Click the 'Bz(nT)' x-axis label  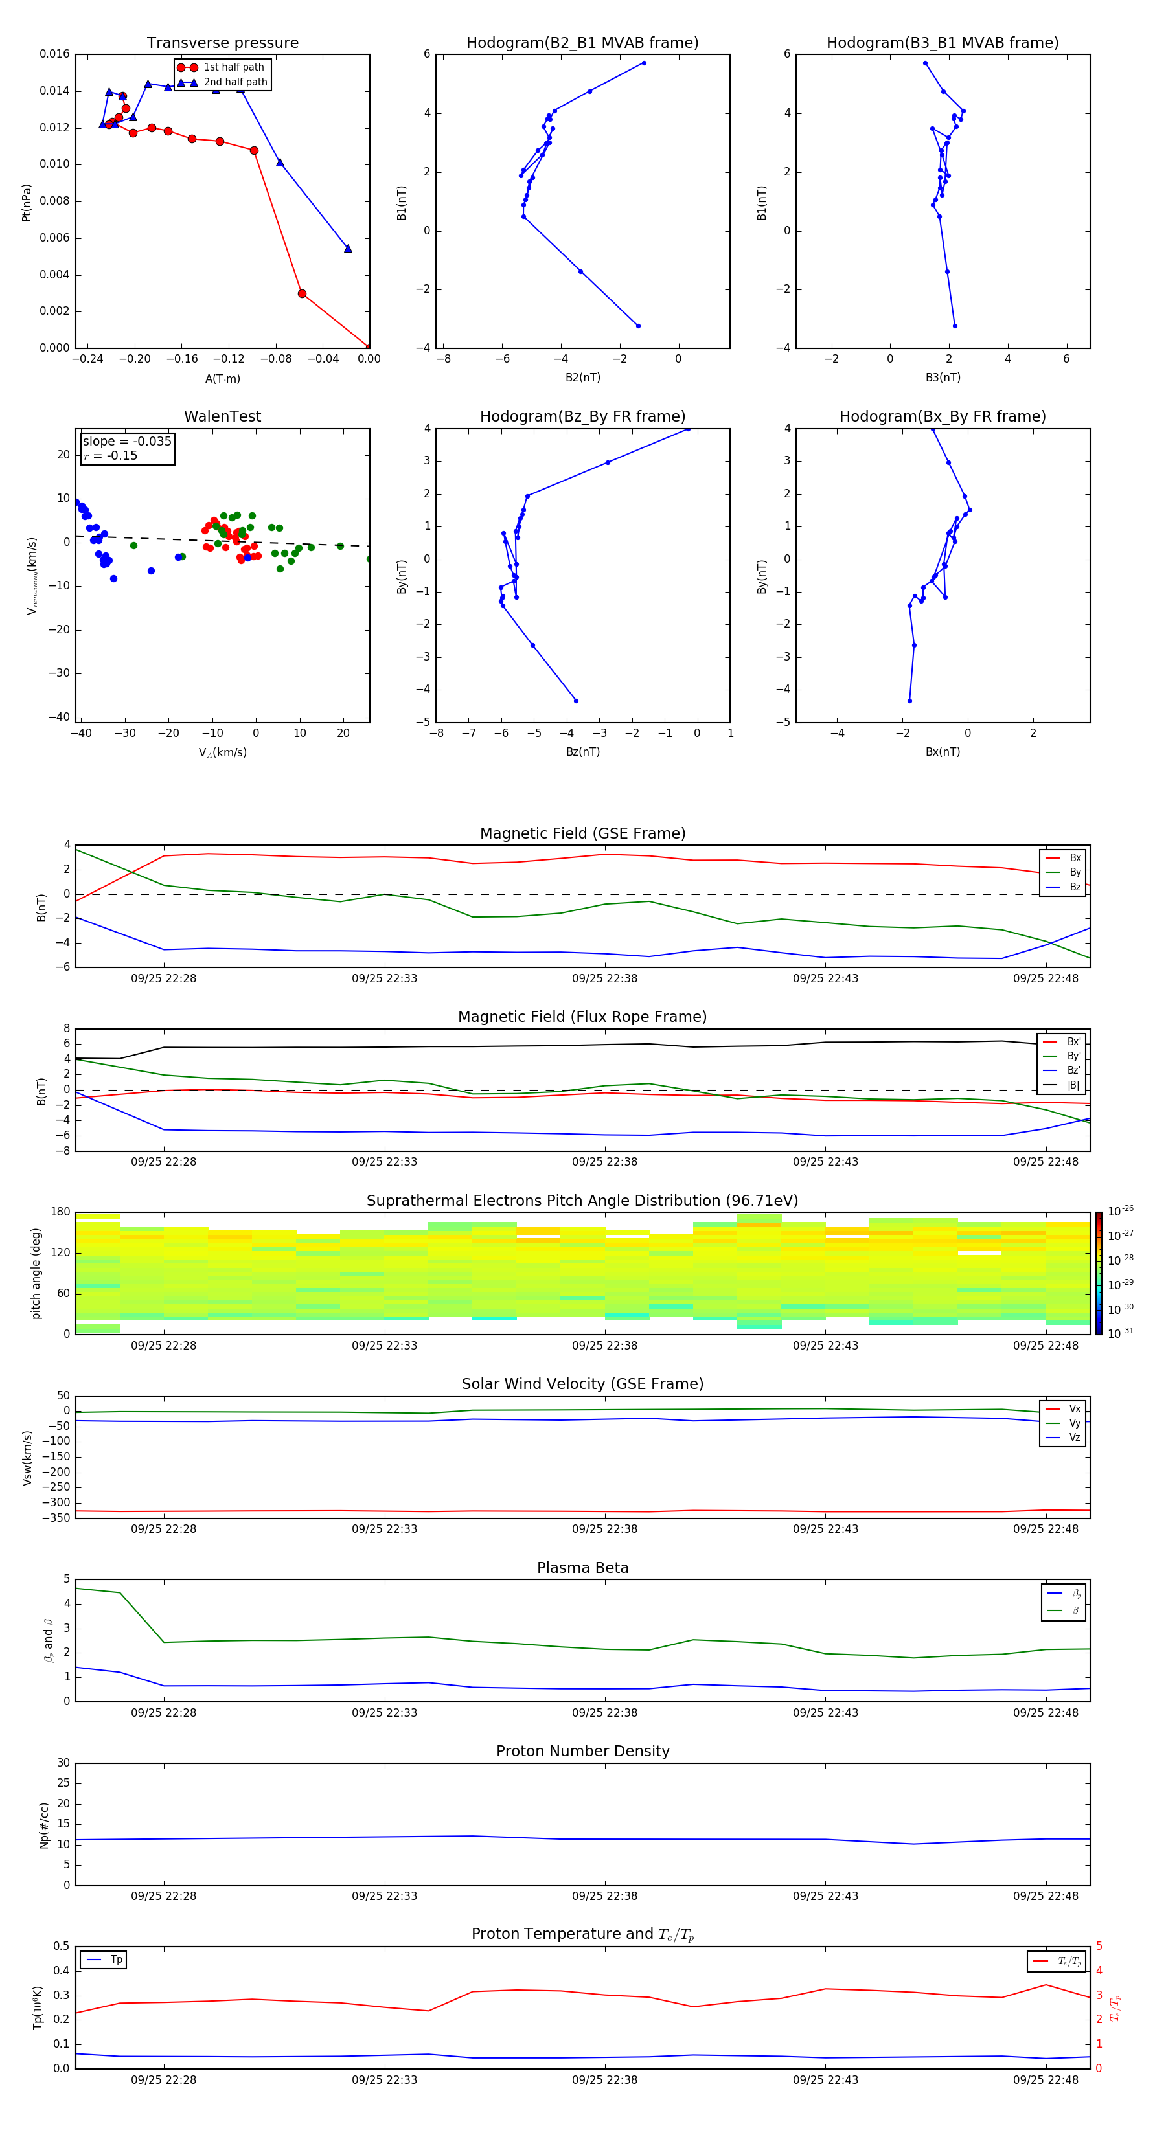[582, 752]
